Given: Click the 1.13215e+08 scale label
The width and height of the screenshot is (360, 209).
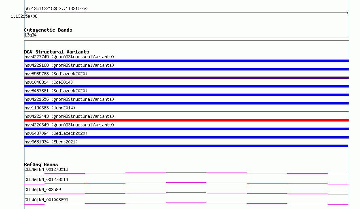Looking at the screenshot, I should (x=24, y=16).
